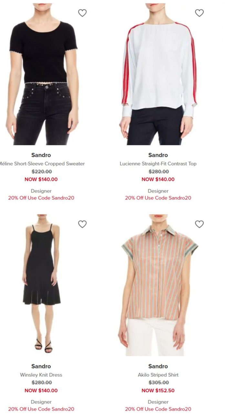Add Lucienne Contrast Top to wishlist heart
Image resolution: width=226 pixels, height=417 pixels.
[199, 13]
